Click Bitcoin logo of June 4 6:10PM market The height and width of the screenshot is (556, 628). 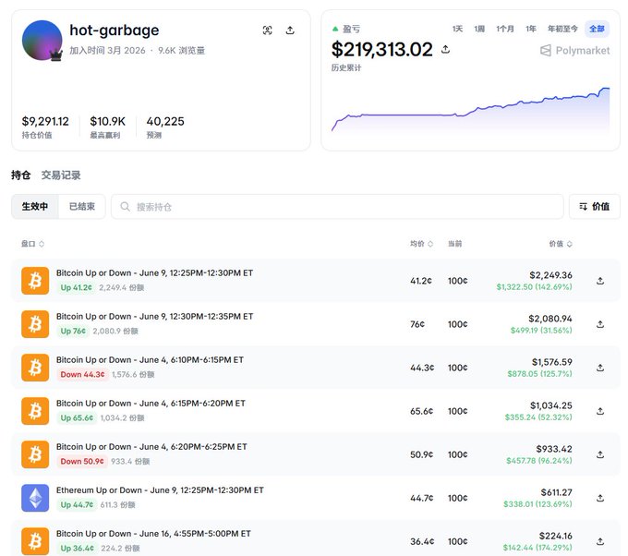35,368
